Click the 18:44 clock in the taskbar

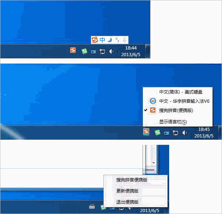131,51
